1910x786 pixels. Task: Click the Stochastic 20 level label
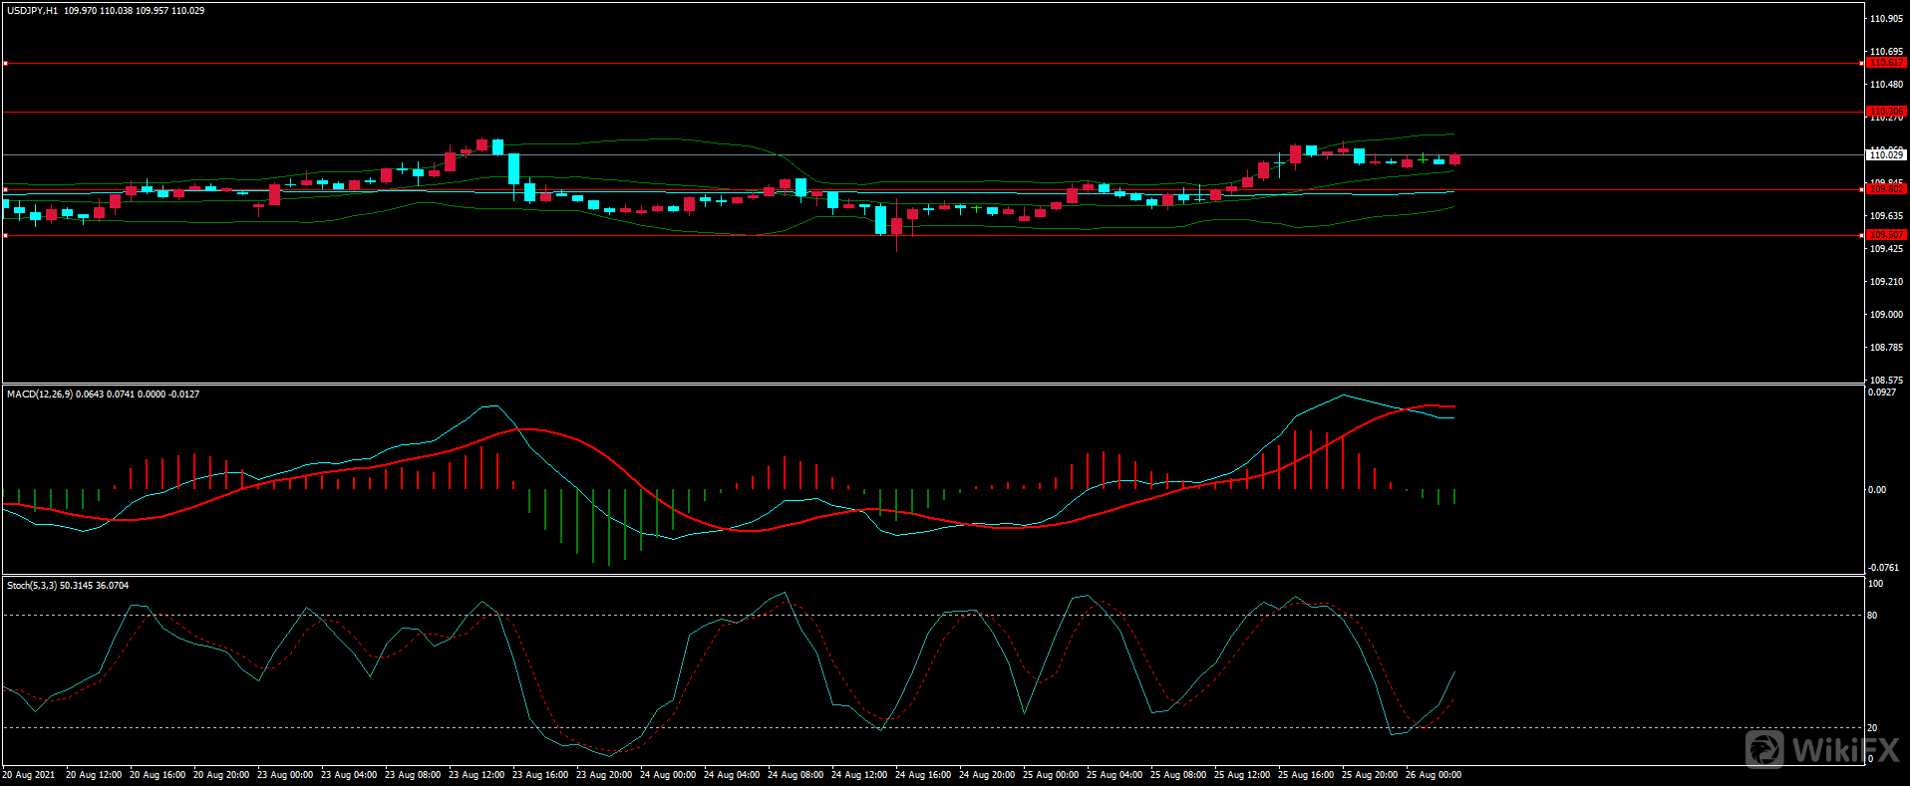pos(1872,728)
